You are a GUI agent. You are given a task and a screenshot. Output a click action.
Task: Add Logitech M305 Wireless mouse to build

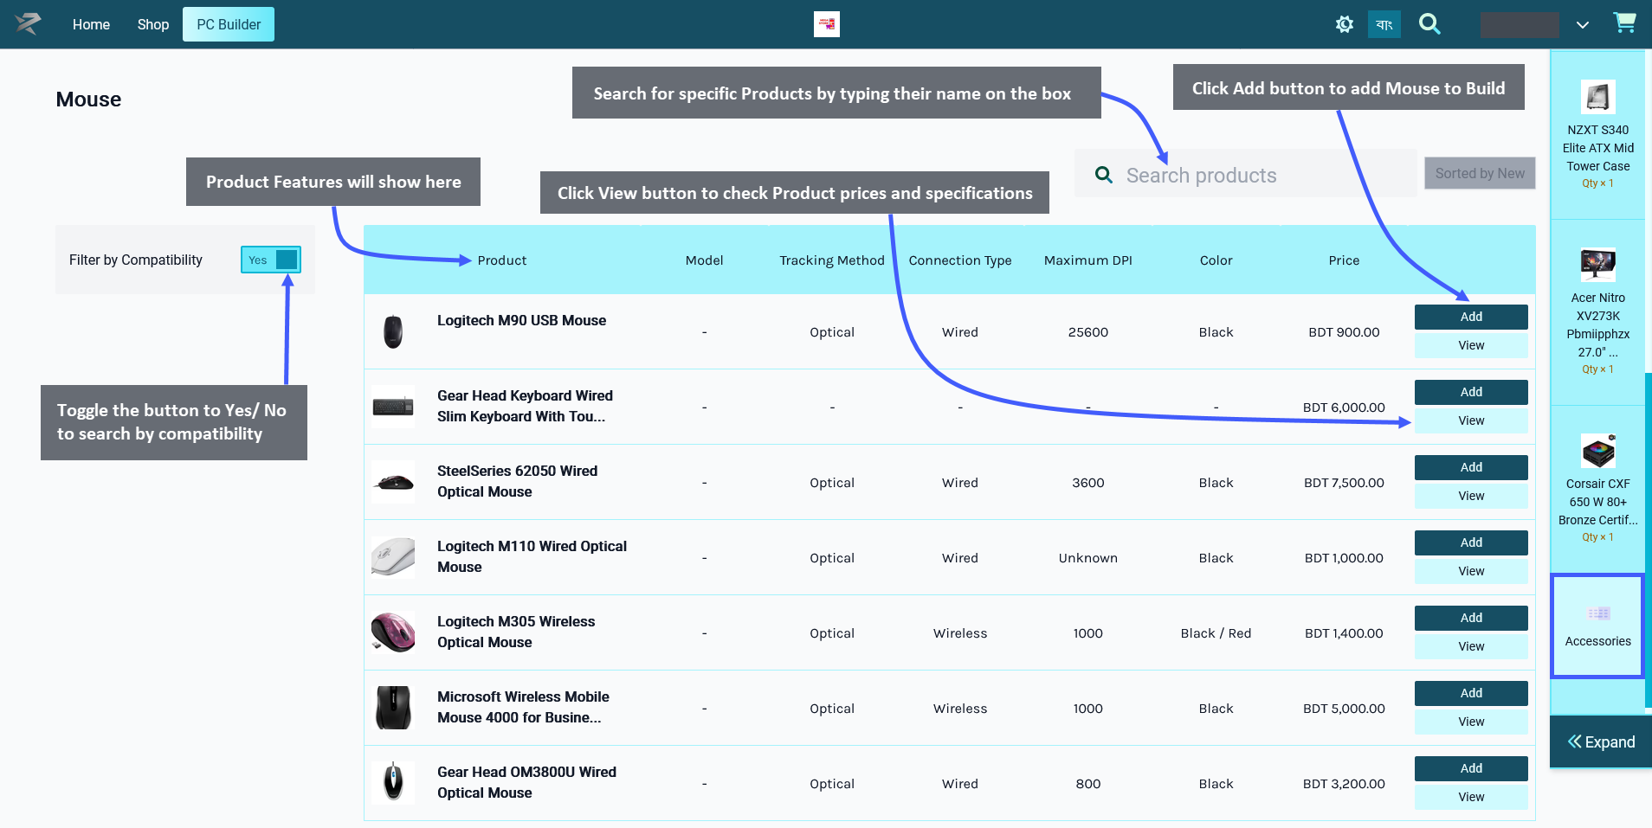[x=1471, y=618]
